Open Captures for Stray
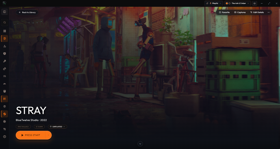Screen dimensions: 280x149 click(240, 13)
